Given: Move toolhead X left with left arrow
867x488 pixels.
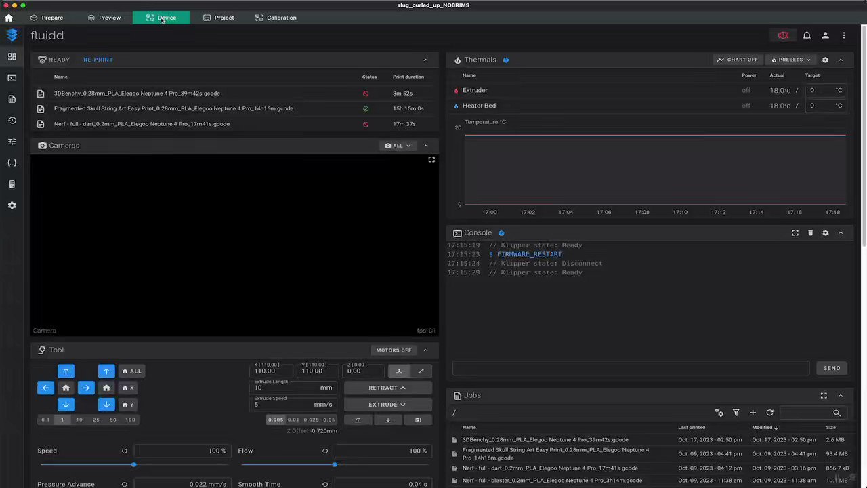Looking at the screenshot, I should point(45,388).
